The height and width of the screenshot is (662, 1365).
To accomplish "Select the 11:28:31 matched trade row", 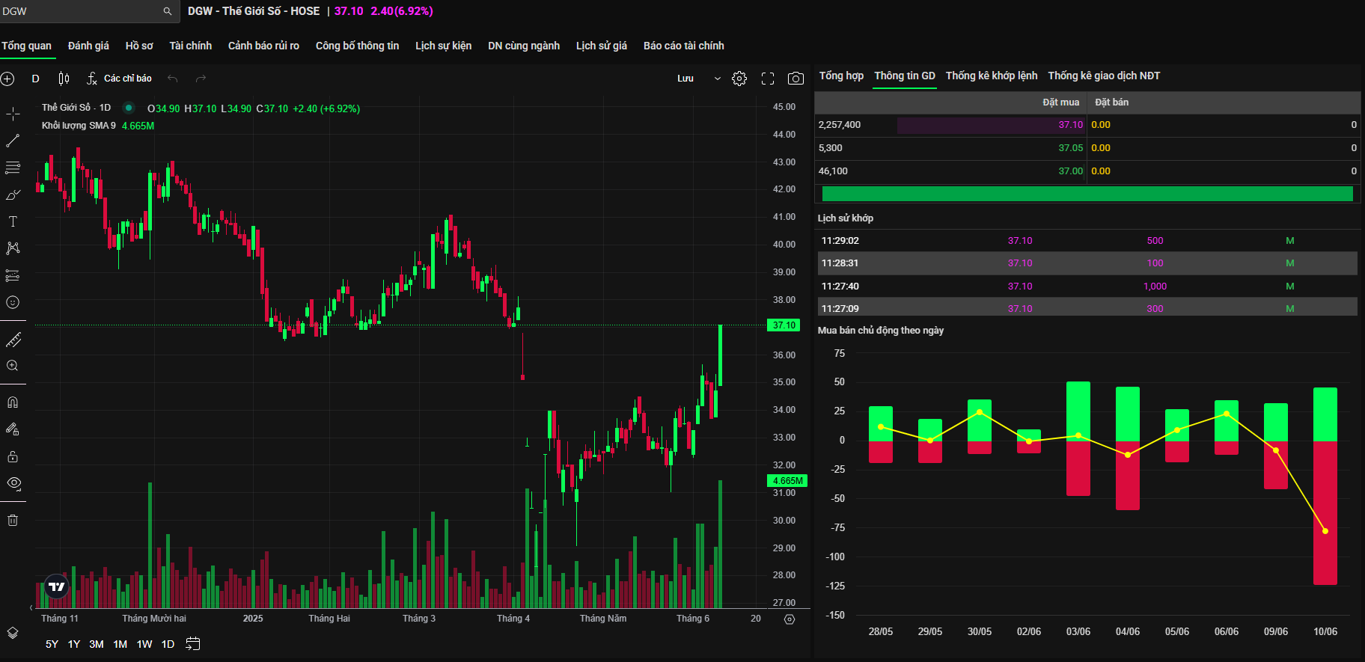I will (x=1087, y=263).
